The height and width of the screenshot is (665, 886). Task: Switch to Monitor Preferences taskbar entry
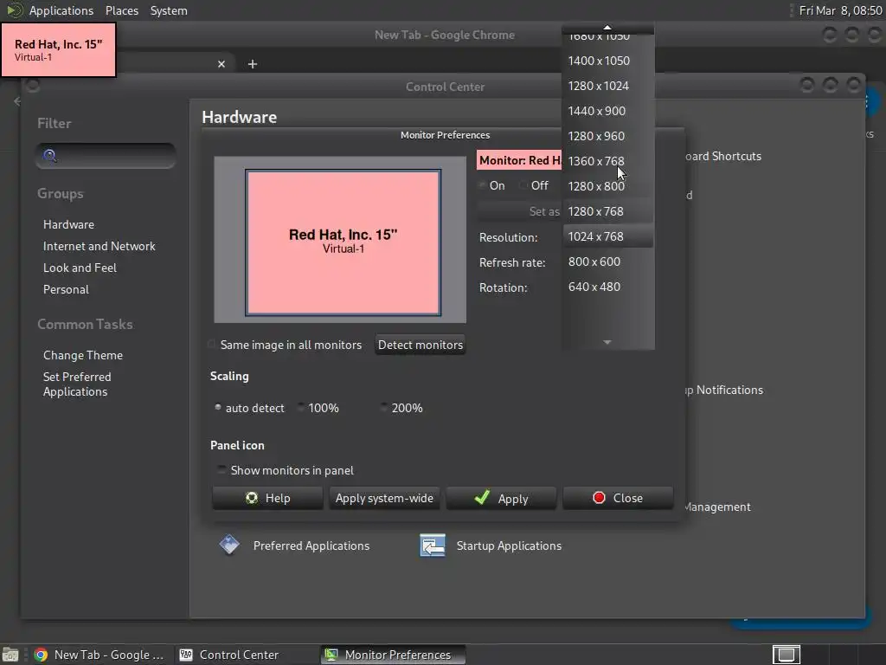[394, 655]
